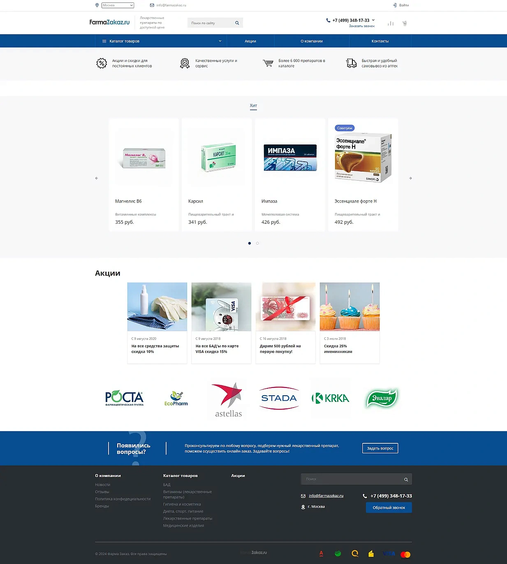Expand the Каталог товаров menu

coord(161,41)
